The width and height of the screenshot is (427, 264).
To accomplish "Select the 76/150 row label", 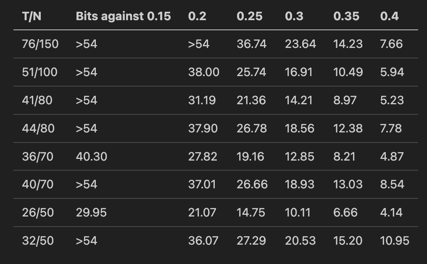I will (40, 44).
